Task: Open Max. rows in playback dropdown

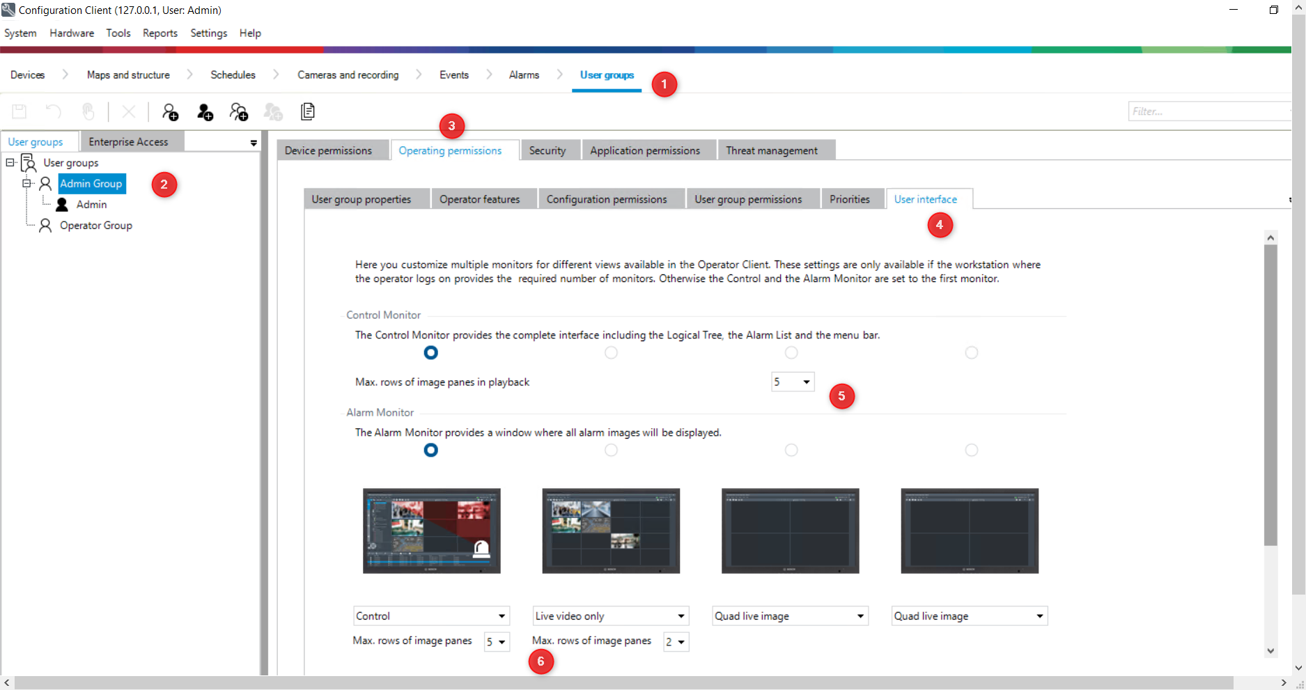Action: coord(793,382)
